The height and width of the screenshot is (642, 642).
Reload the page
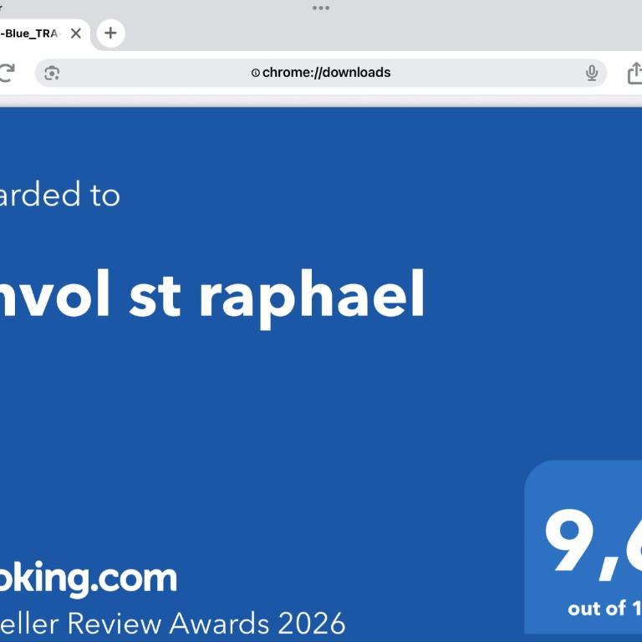tap(7, 73)
